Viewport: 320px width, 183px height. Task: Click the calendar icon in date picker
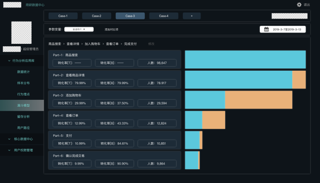pyautogui.click(x=266, y=29)
